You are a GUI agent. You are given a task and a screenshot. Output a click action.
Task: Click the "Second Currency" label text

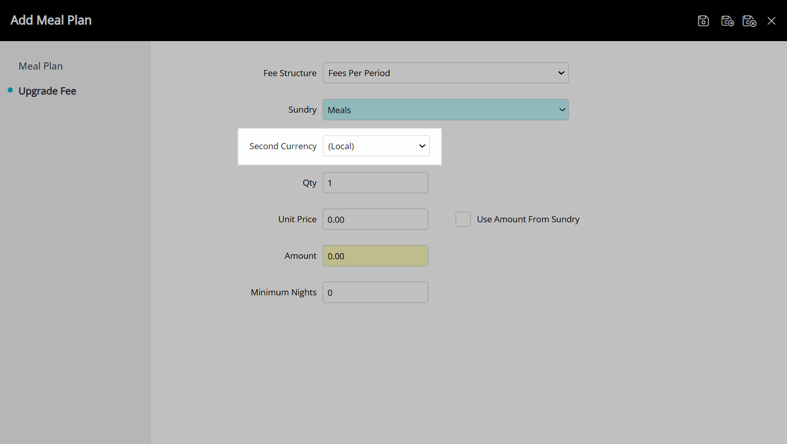click(x=283, y=146)
